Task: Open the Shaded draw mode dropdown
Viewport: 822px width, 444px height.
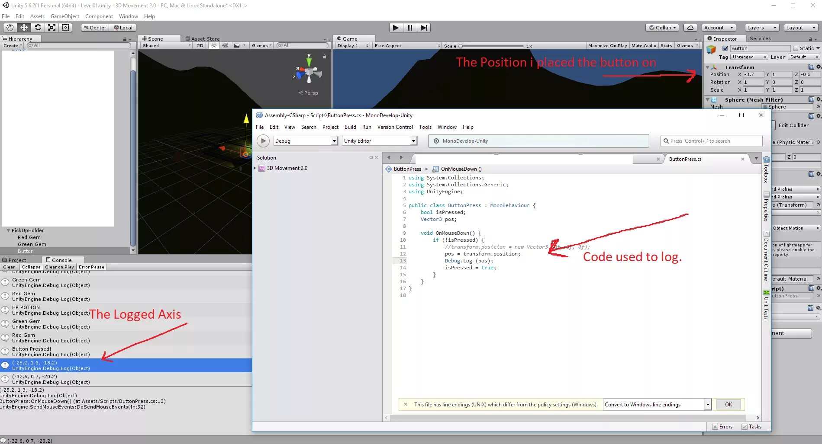Action: (x=166, y=45)
